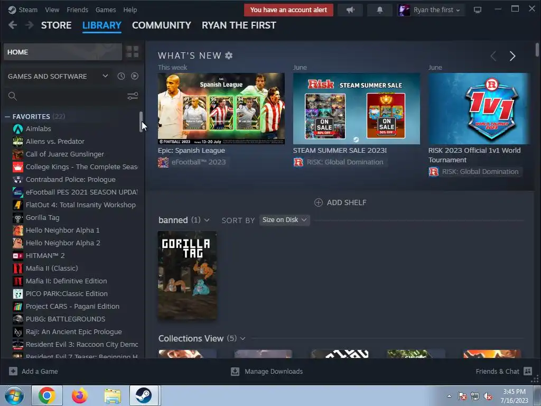This screenshot has height=406, width=541.
Task: Open Games and Software filter dropdown
Action: (105, 76)
